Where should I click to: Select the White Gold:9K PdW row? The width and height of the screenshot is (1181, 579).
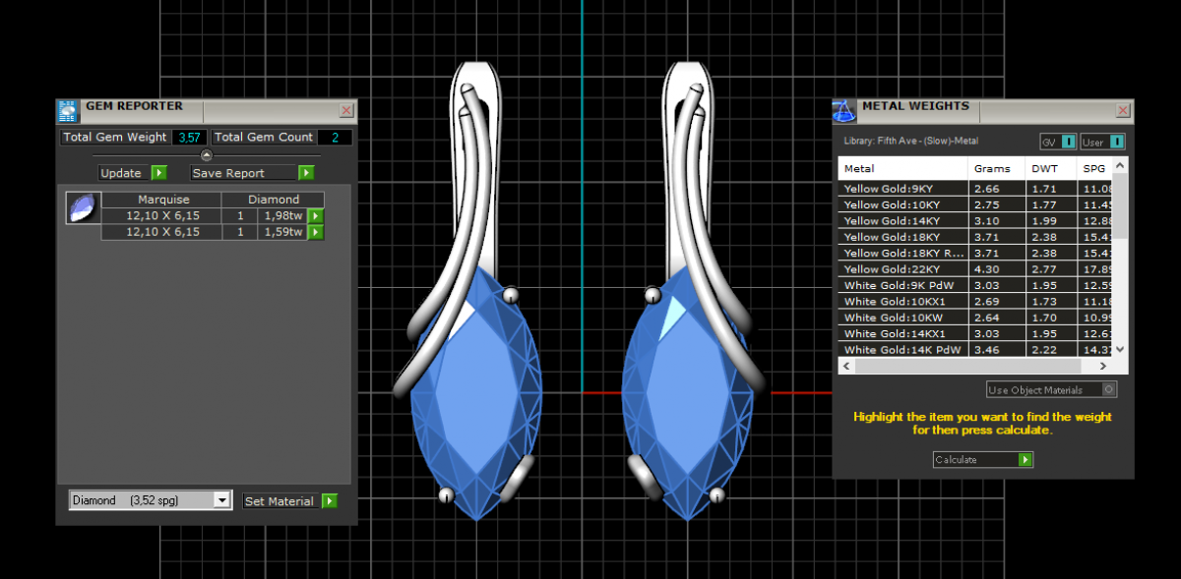point(976,285)
